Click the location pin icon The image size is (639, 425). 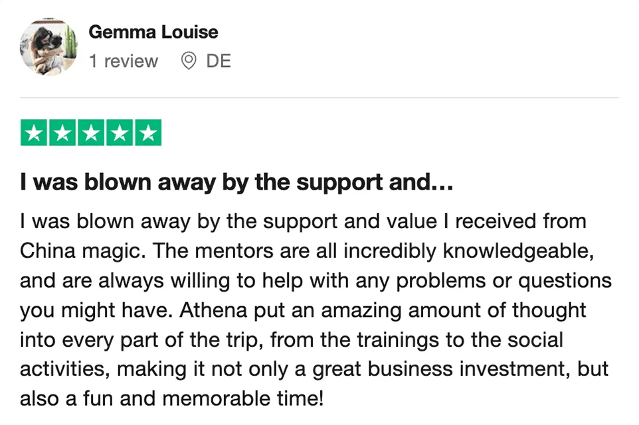188,61
